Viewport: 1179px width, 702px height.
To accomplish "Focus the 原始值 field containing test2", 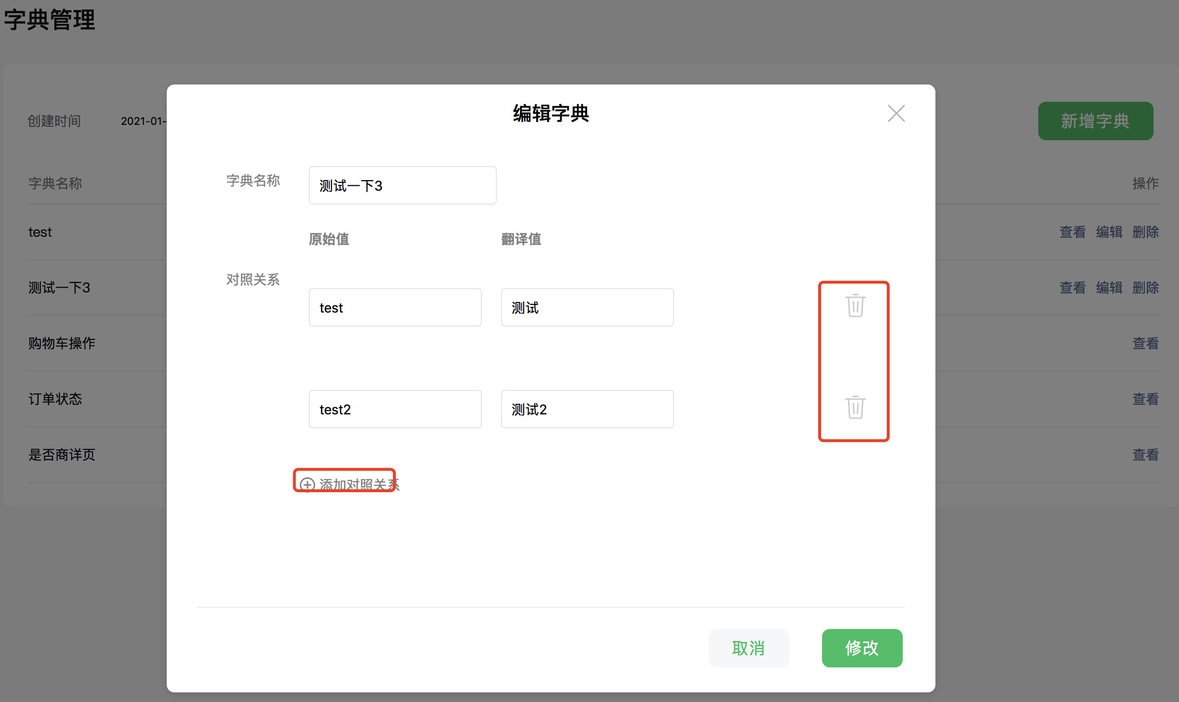I will click(395, 409).
